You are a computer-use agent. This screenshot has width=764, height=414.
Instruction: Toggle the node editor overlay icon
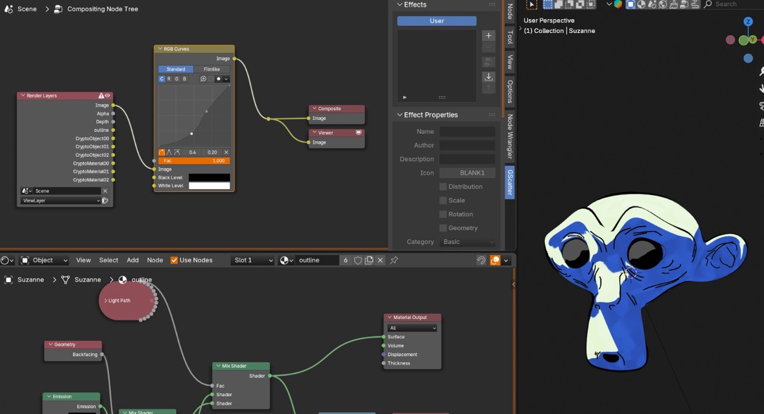[x=495, y=260]
